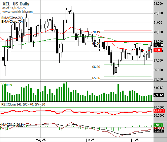Click the 70,19 resistance level label
Screen dimensions: 167x142
coord(96,32)
